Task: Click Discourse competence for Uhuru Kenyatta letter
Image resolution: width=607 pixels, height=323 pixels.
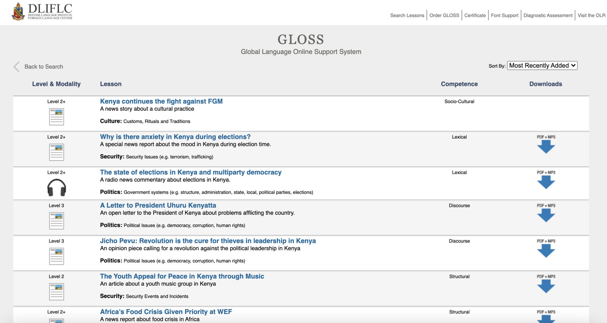Action: coord(459,206)
